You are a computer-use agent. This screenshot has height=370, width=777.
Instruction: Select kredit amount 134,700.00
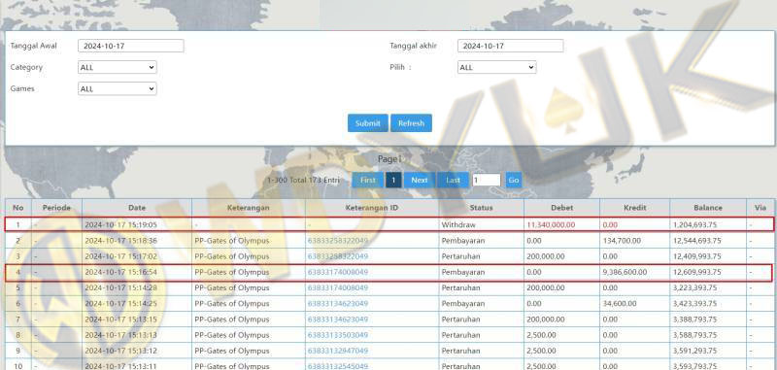[x=622, y=241]
